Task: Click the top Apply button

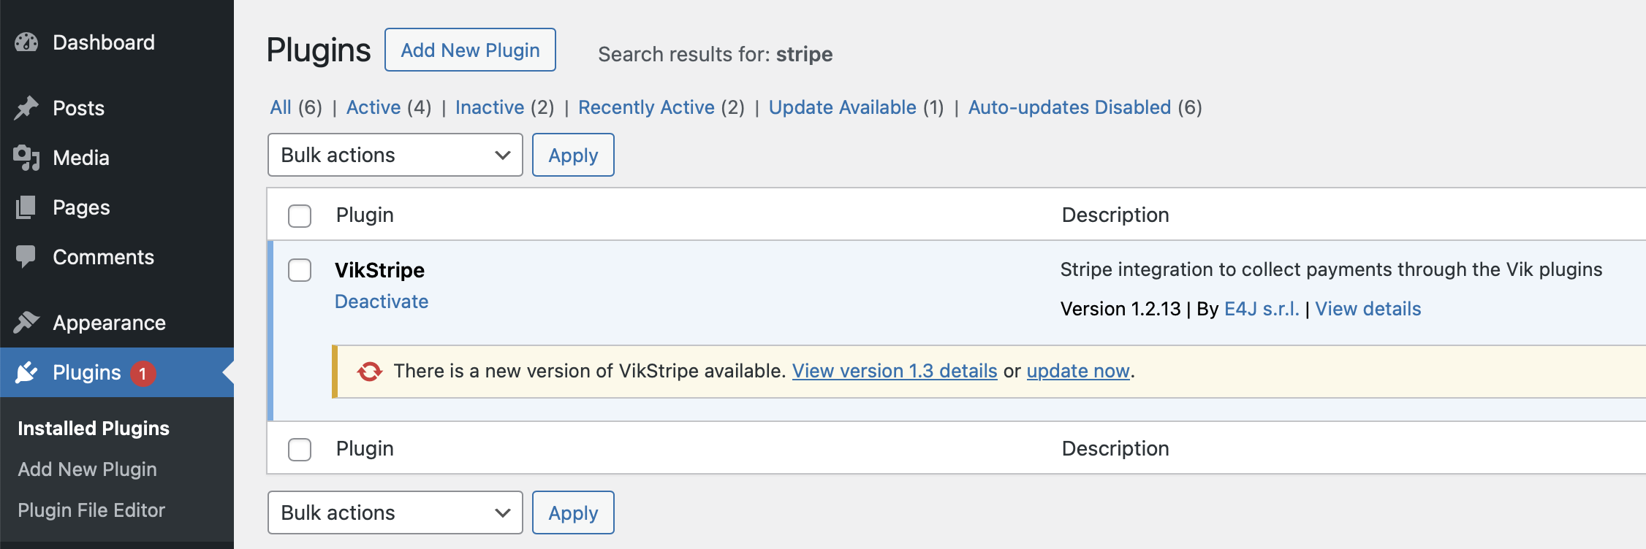Action: [573, 155]
